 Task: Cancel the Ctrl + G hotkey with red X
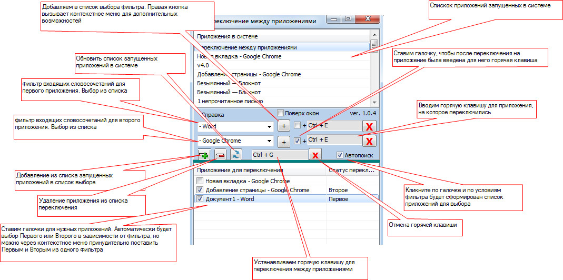tap(315, 155)
